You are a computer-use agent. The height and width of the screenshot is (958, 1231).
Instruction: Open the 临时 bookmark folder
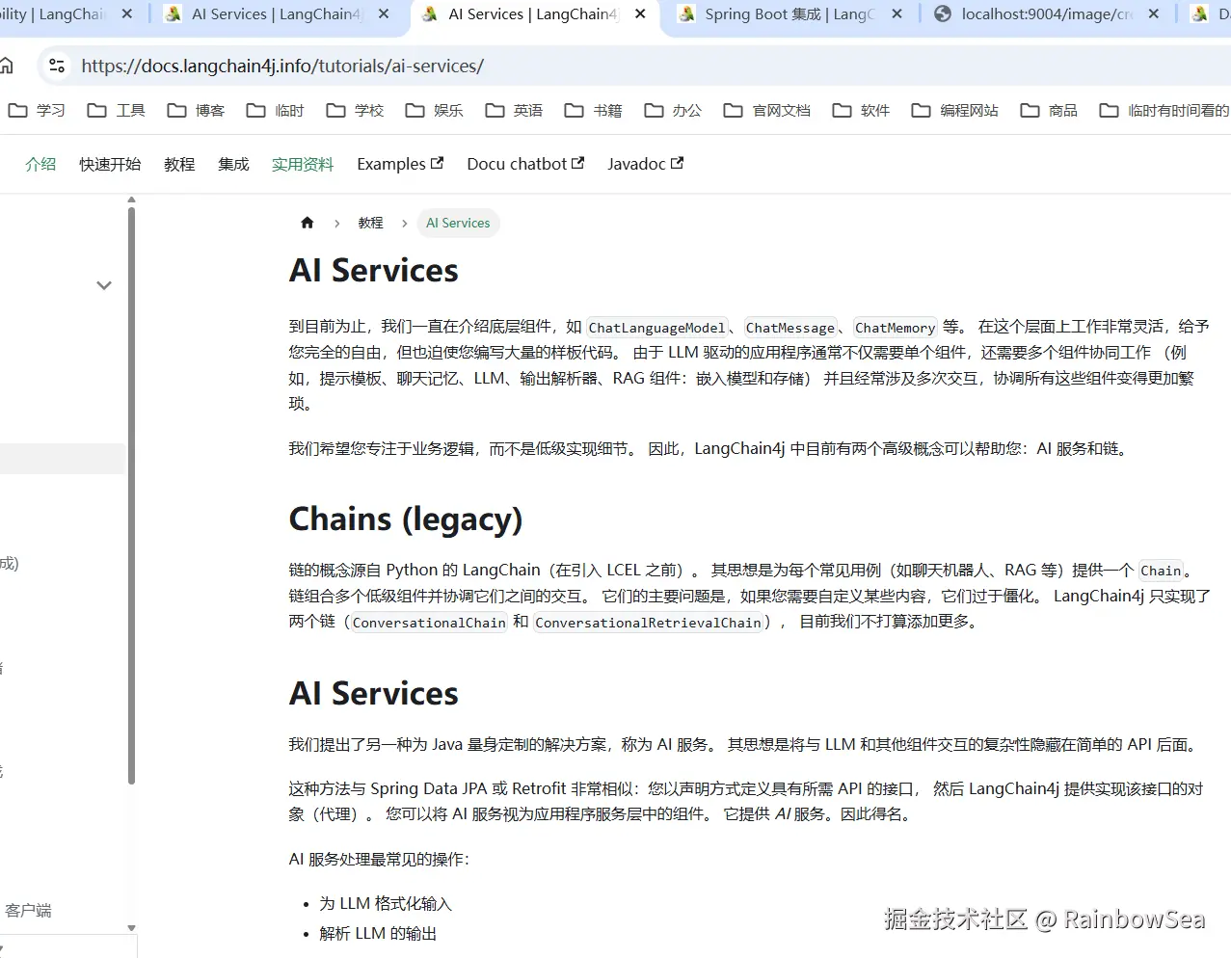pyautogui.click(x=275, y=111)
